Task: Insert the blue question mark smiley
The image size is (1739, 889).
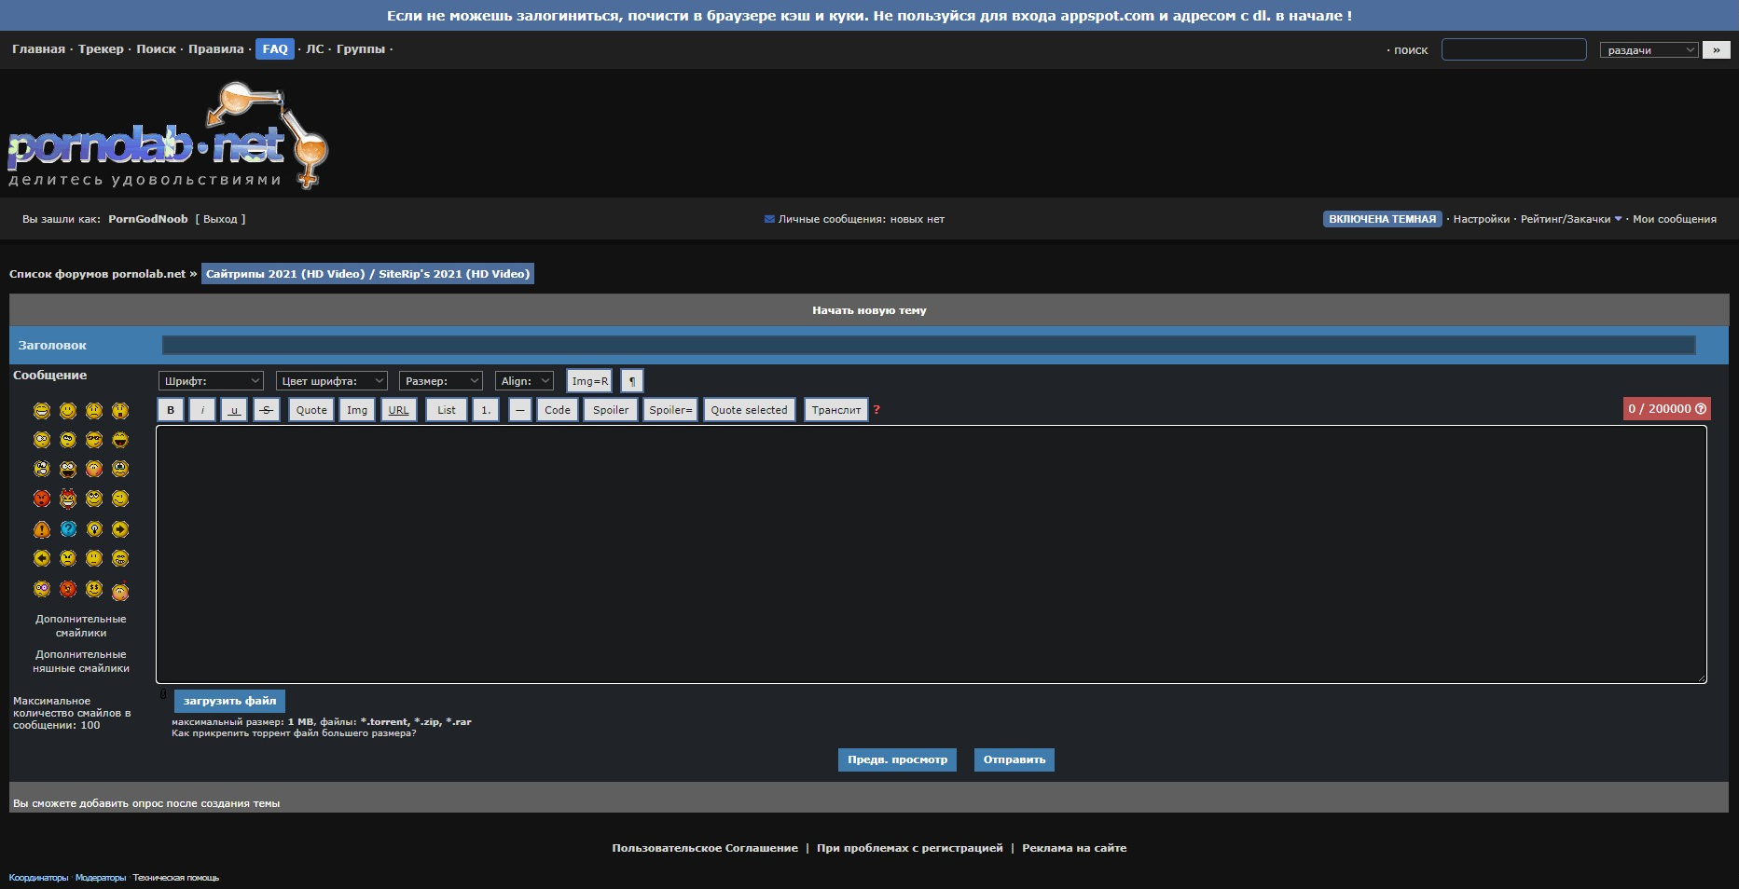Action: tap(68, 529)
